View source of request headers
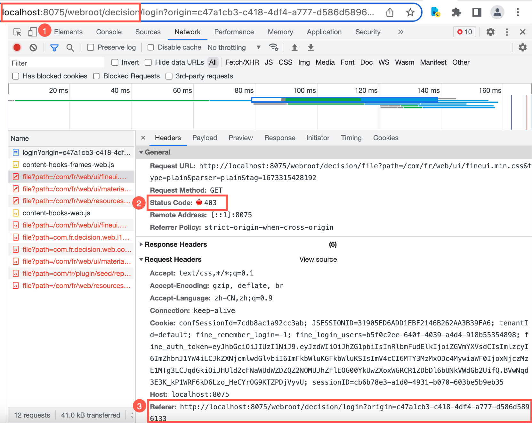The height and width of the screenshot is (423, 532). (x=318, y=259)
